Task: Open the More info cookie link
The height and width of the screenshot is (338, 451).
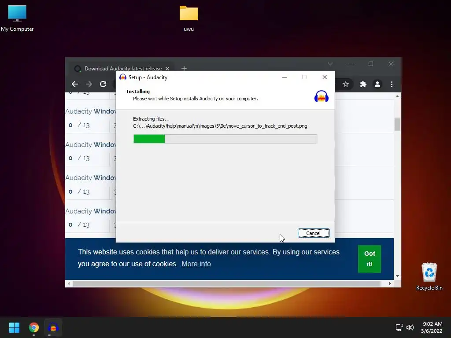Action: click(x=196, y=264)
